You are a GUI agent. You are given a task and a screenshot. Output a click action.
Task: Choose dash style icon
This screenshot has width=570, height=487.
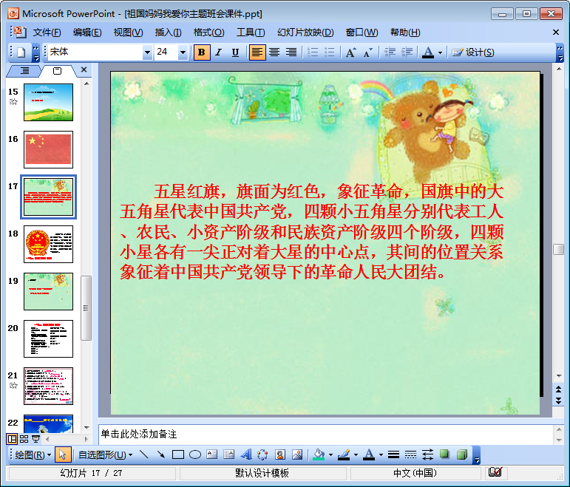[410, 454]
